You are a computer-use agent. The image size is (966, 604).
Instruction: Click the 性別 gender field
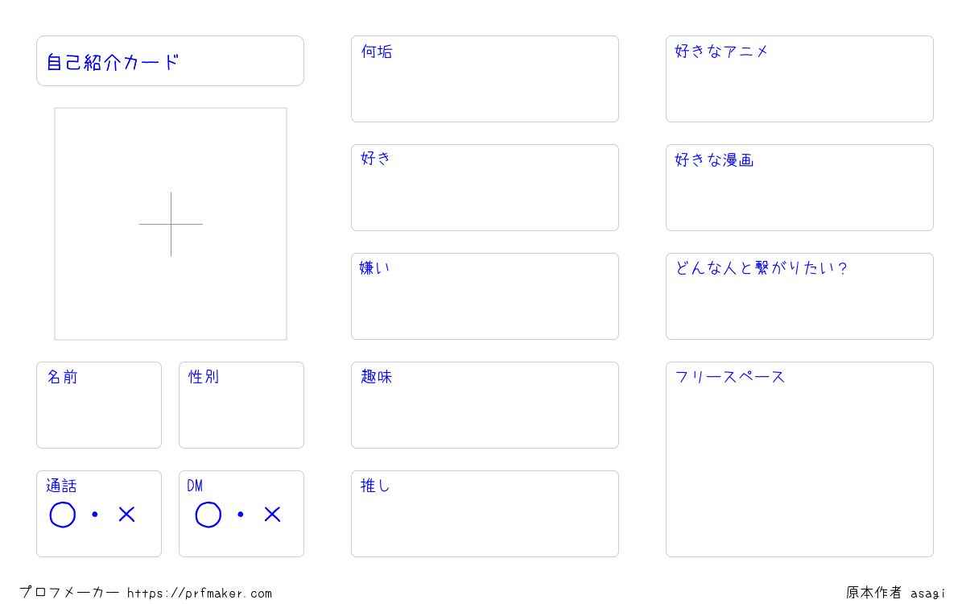[x=242, y=405]
